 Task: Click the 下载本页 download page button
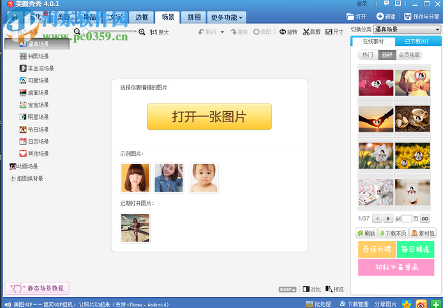pyautogui.click(x=393, y=233)
